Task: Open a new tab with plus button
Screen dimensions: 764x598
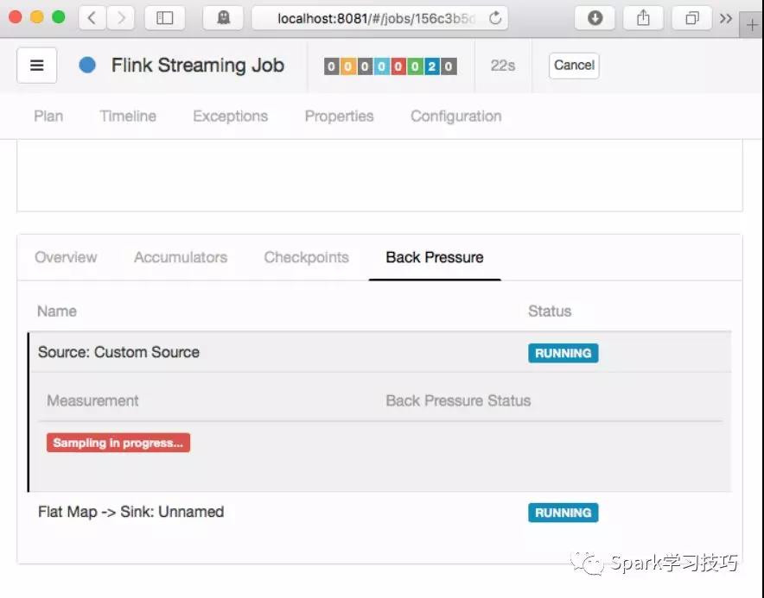Action: point(752,25)
